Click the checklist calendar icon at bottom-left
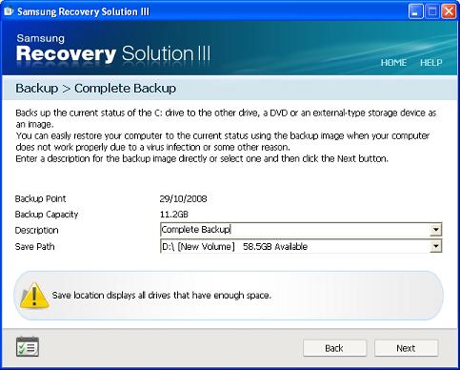 (x=28, y=346)
